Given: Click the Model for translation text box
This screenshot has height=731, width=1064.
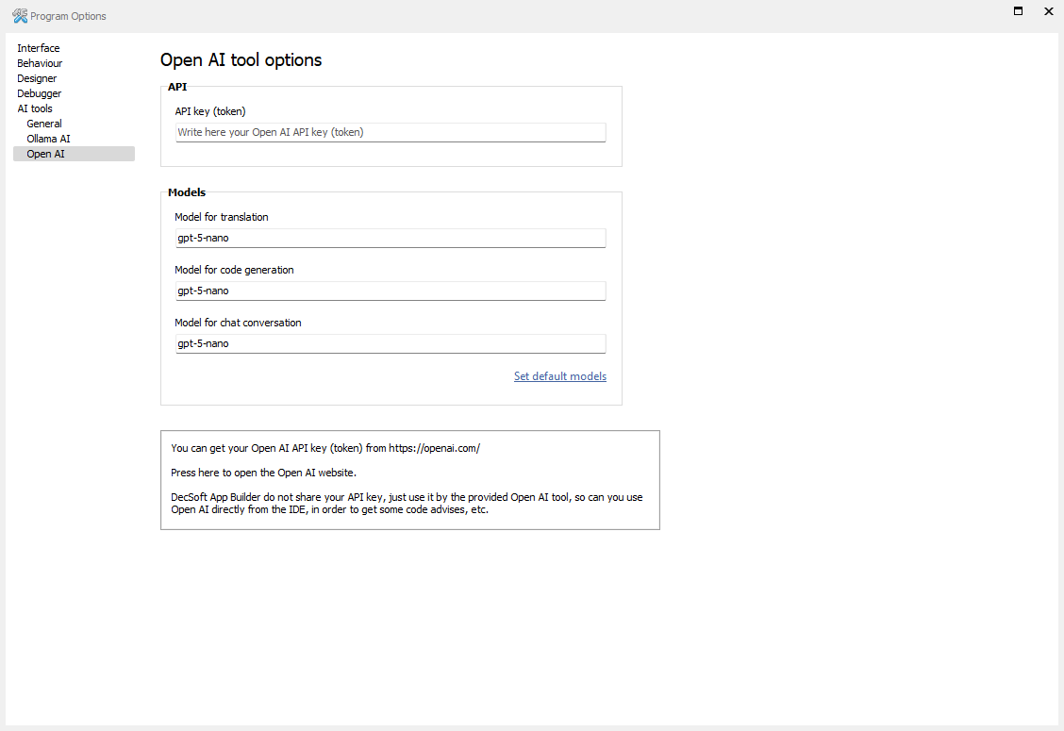Looking at the screenshot, I should [x=391, y=239].
